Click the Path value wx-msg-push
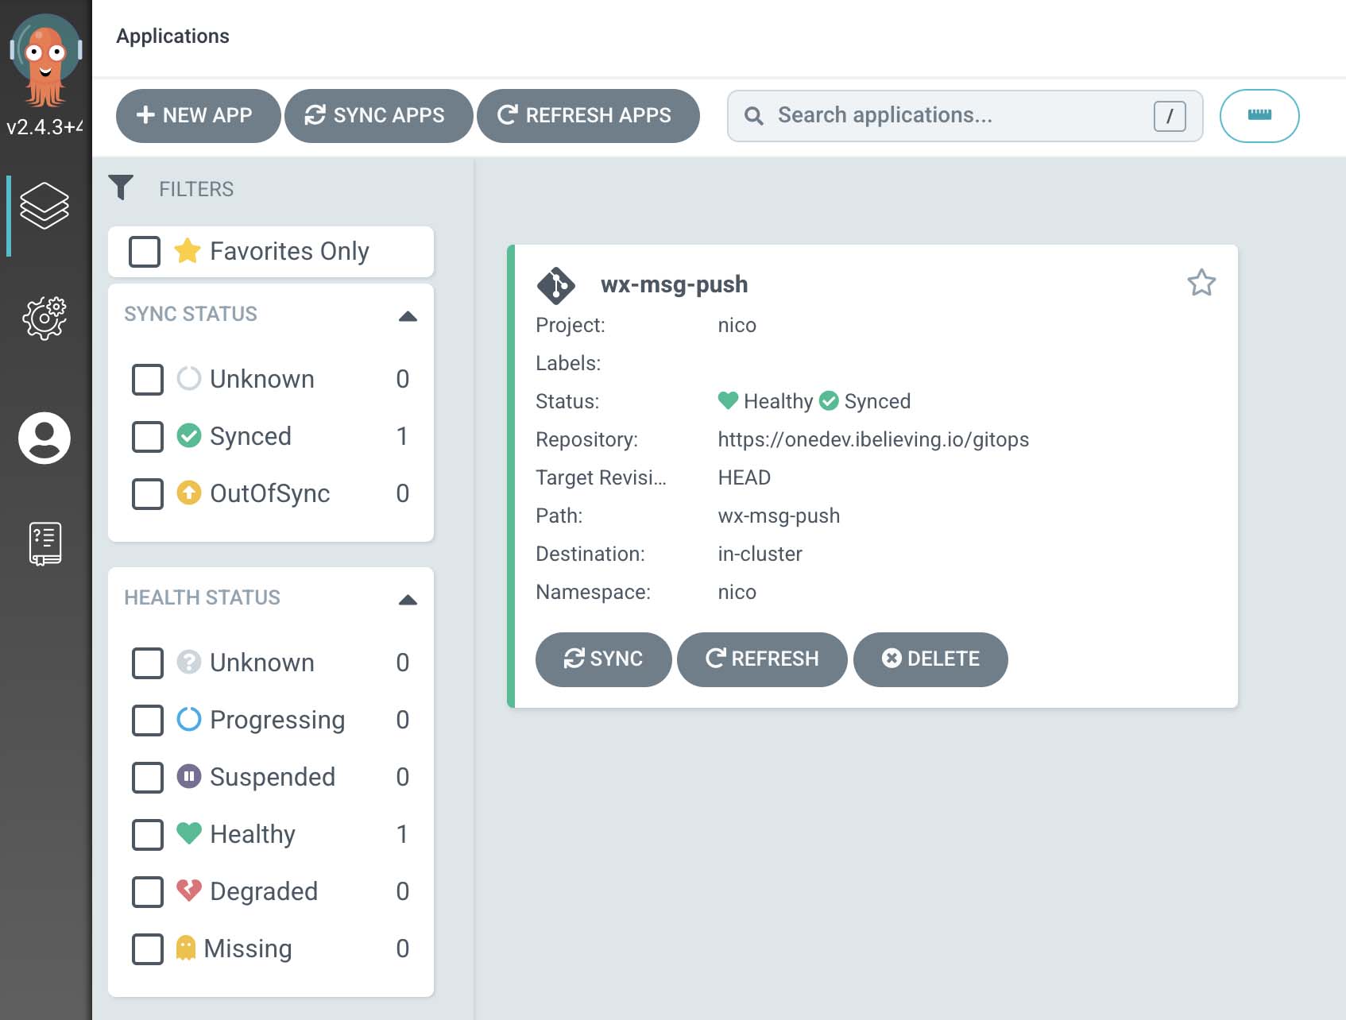Viewport: 1346px width, 1020px height. pyautogui.click(x=779, y=516)
